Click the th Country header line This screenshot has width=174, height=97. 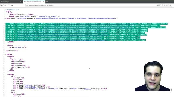(x=18, y=65)
